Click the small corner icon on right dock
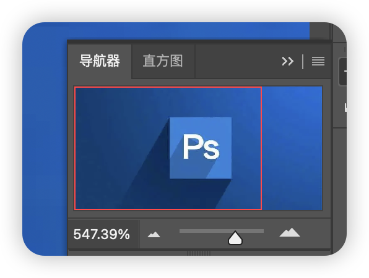The width and height of the screenshot is (369, 278). point(345,107)
